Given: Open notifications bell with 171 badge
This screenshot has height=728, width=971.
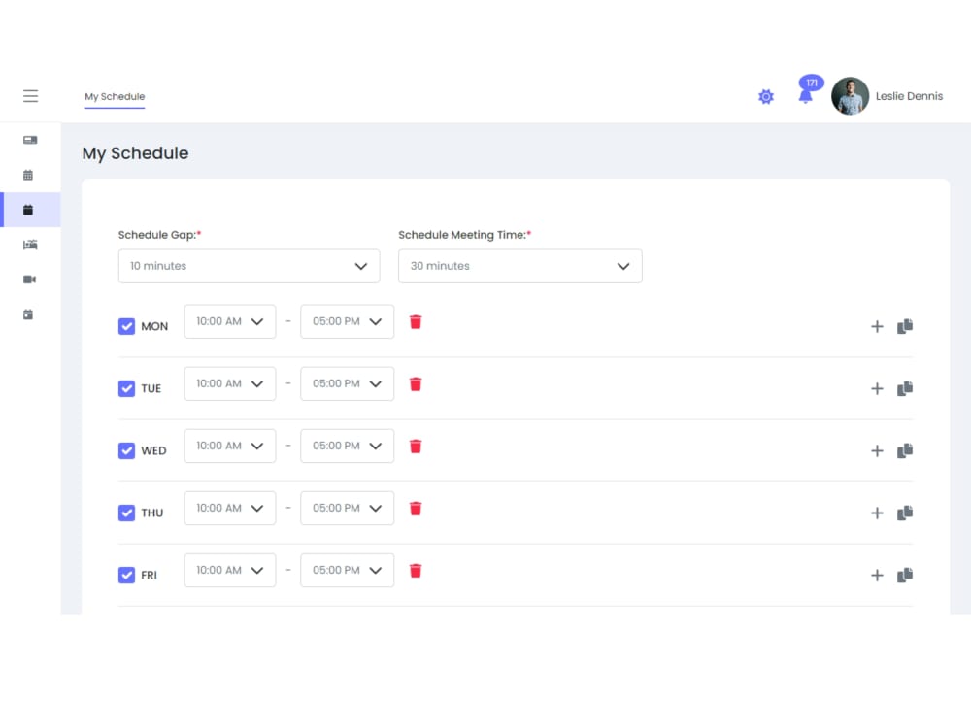Looking at the screenshot, I should 809,89.
